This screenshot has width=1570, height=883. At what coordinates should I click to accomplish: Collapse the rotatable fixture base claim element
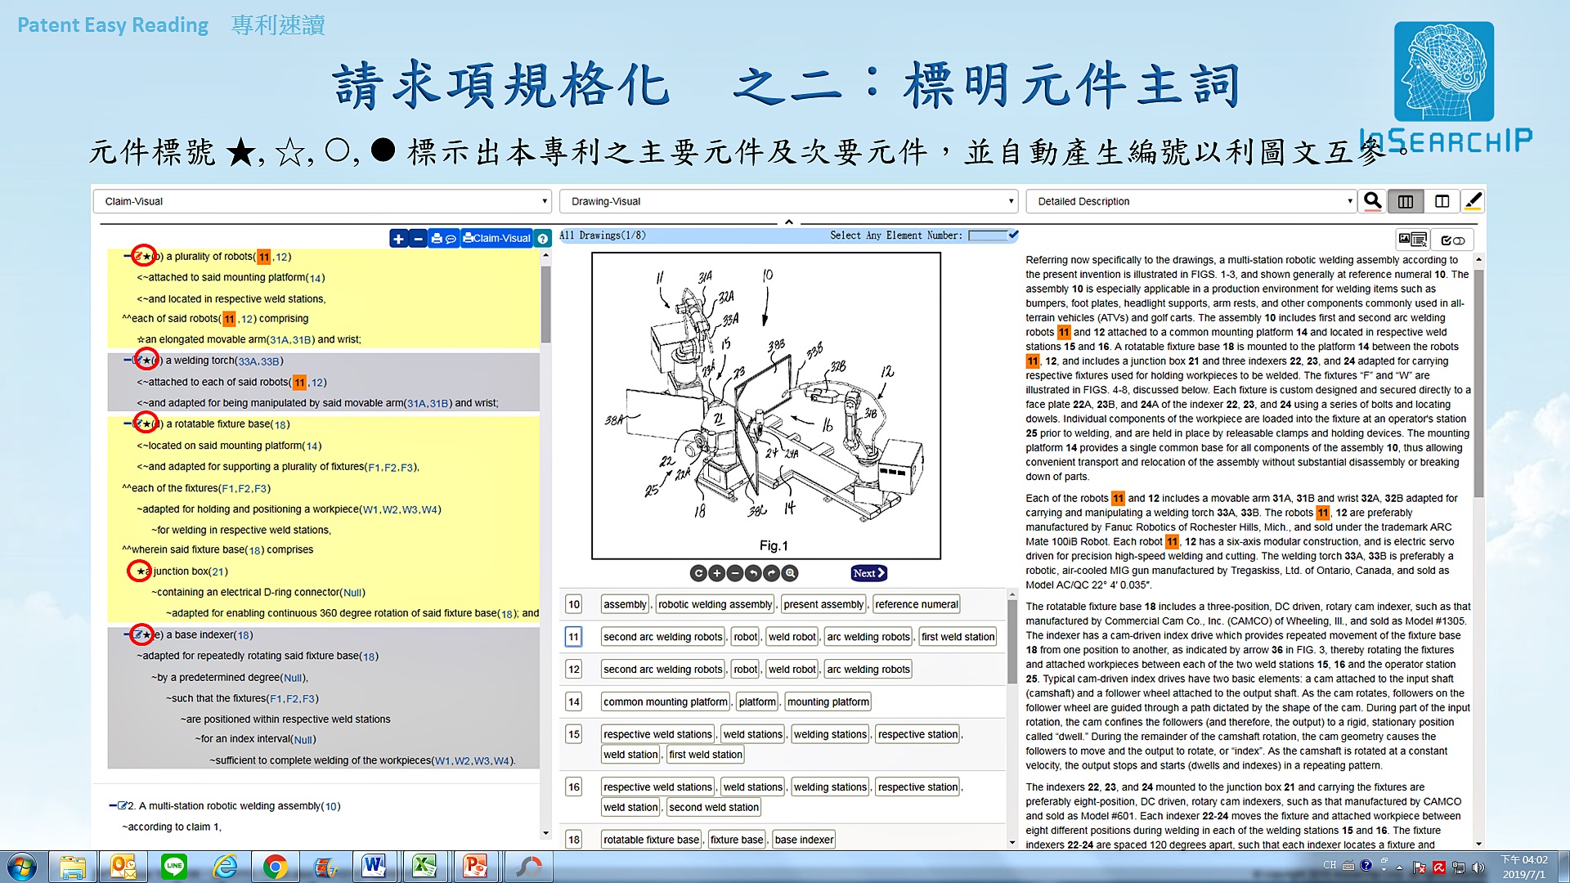[x=127, y=424]
